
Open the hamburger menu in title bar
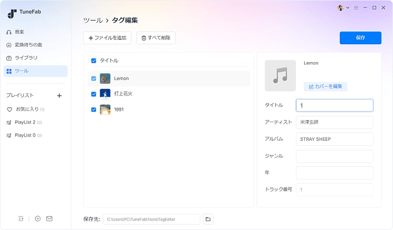click(356, 8)
